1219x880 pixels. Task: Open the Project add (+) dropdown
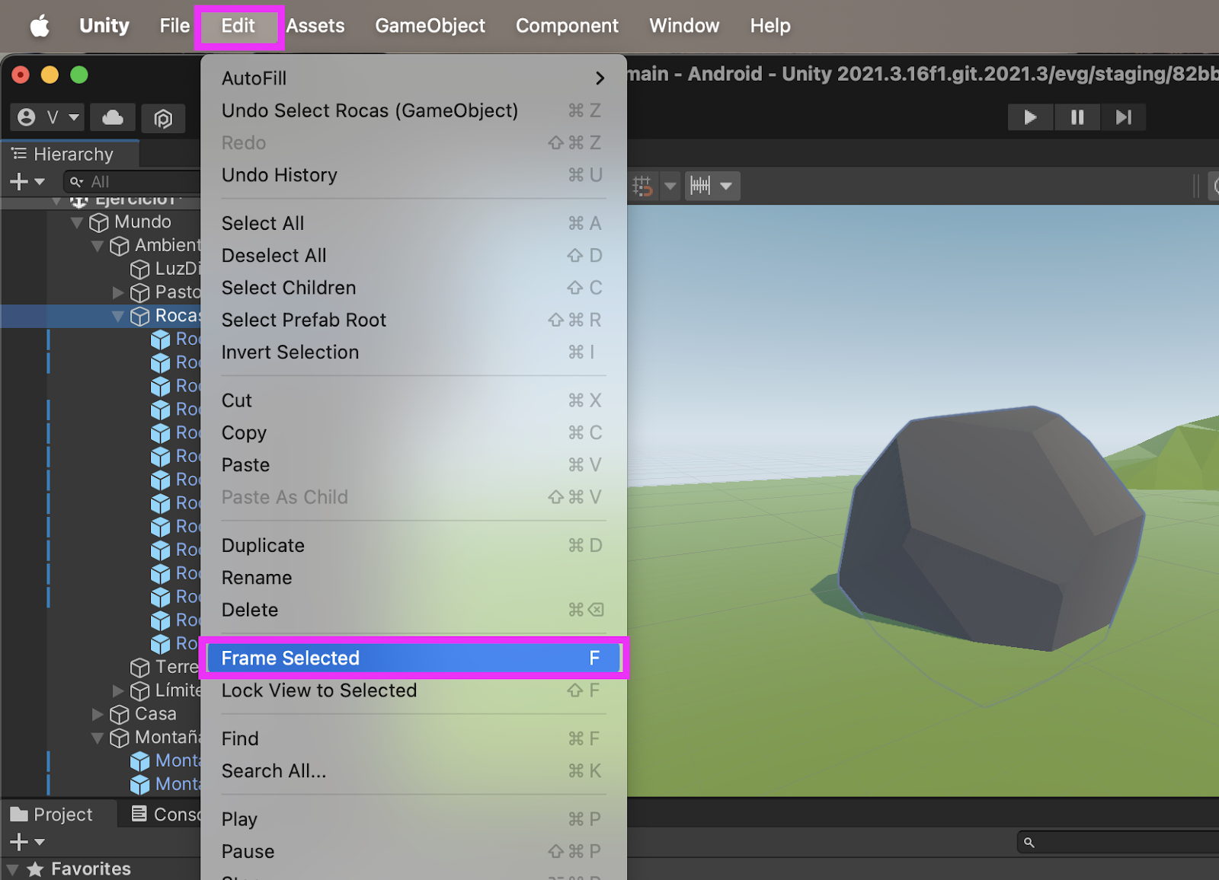(x=27, y=842)
